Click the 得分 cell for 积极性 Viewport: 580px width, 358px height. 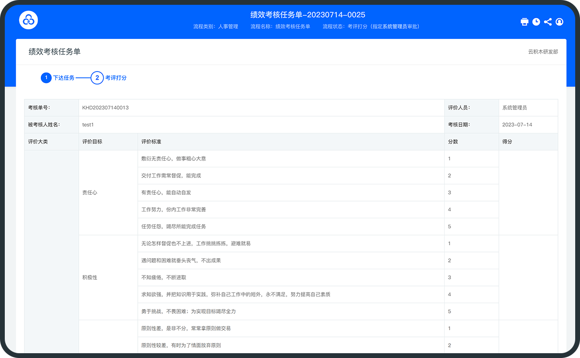point(528,277)
